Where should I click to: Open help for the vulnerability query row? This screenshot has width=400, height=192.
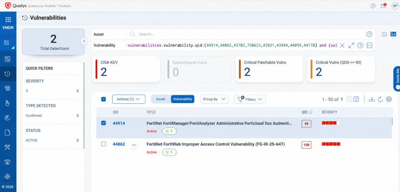[360, 46]
